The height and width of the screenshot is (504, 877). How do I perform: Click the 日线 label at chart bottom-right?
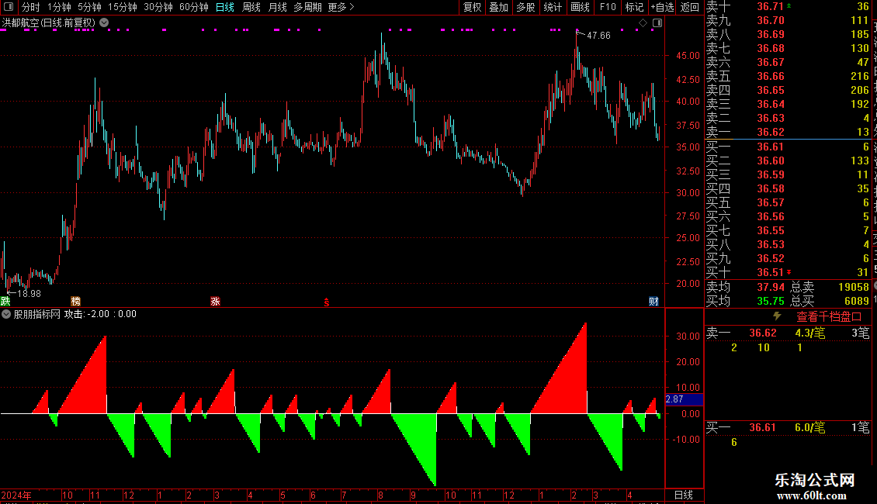tap(684, 495)
